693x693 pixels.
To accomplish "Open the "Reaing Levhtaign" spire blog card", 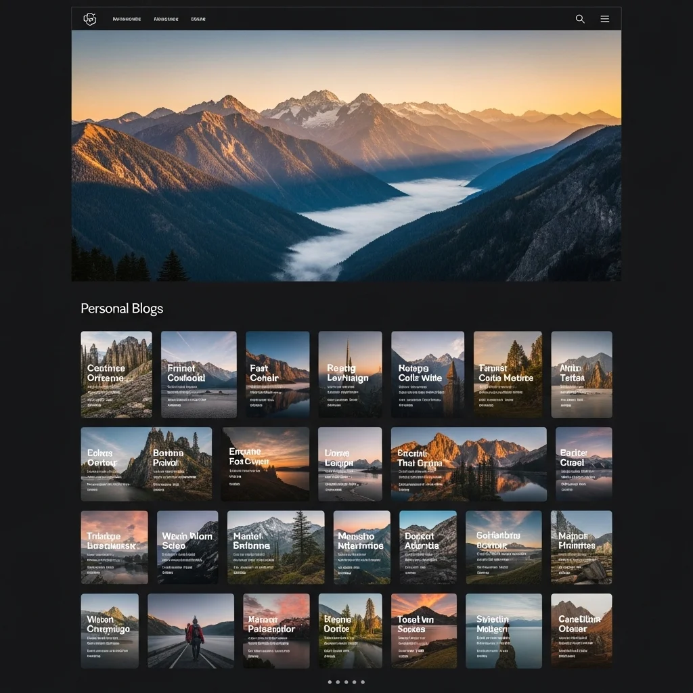I will click(350, 374).
